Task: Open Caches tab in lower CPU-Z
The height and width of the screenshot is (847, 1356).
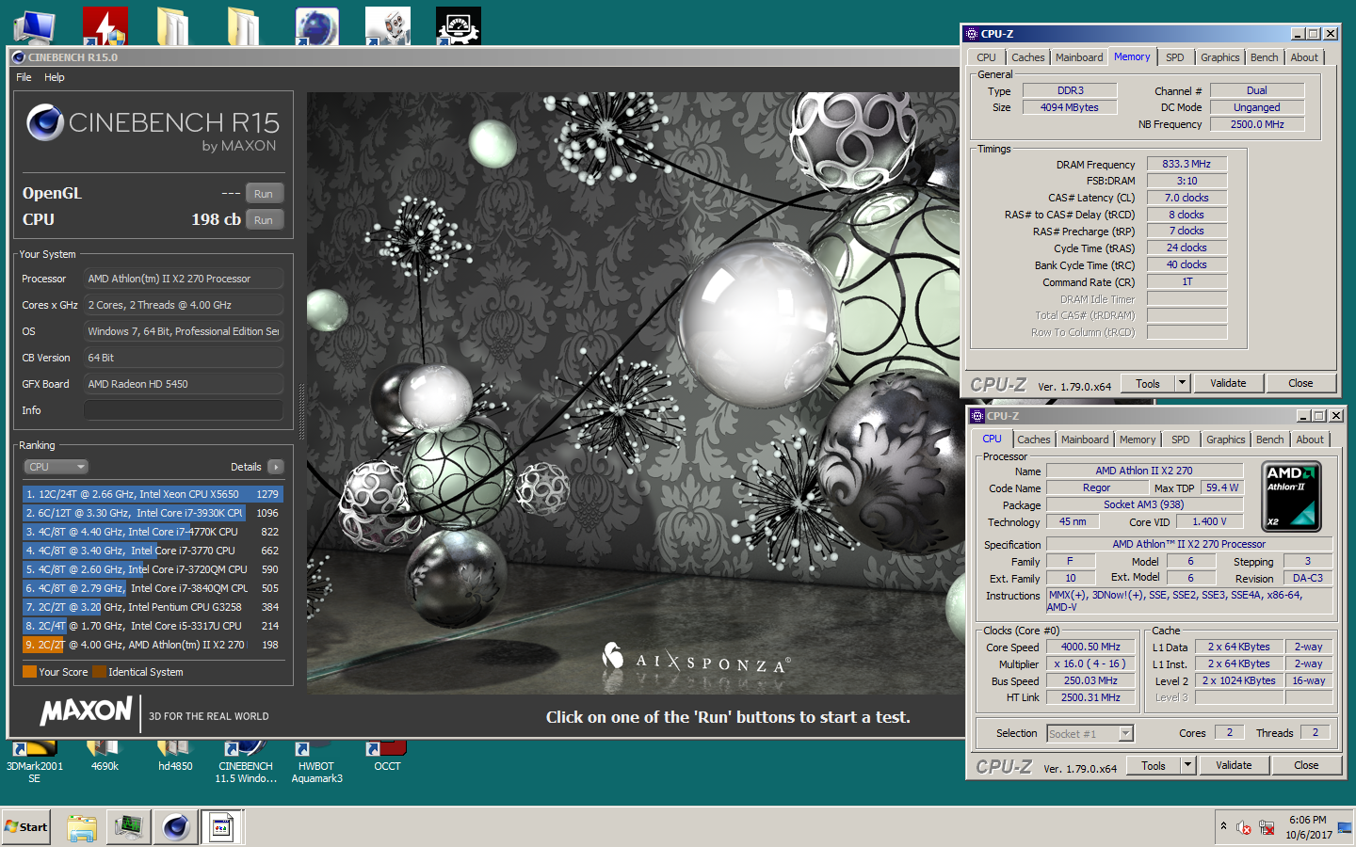Action: (x=1034, y=439)
